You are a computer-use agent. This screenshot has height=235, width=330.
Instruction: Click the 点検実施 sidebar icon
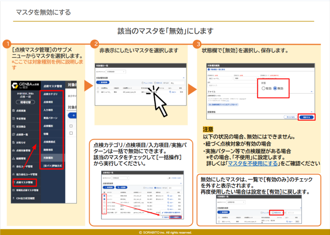coord(13,110)
